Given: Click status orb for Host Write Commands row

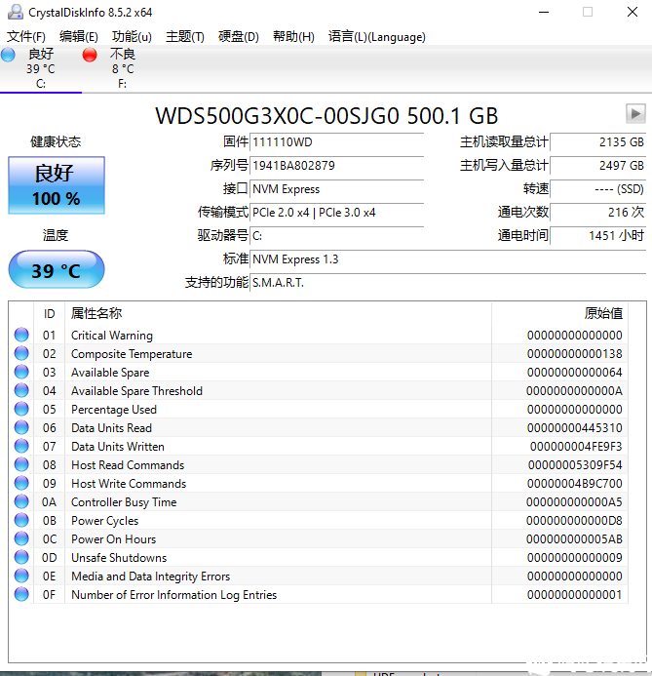Looking at the screenshot, I should click(x=21, y=483).
